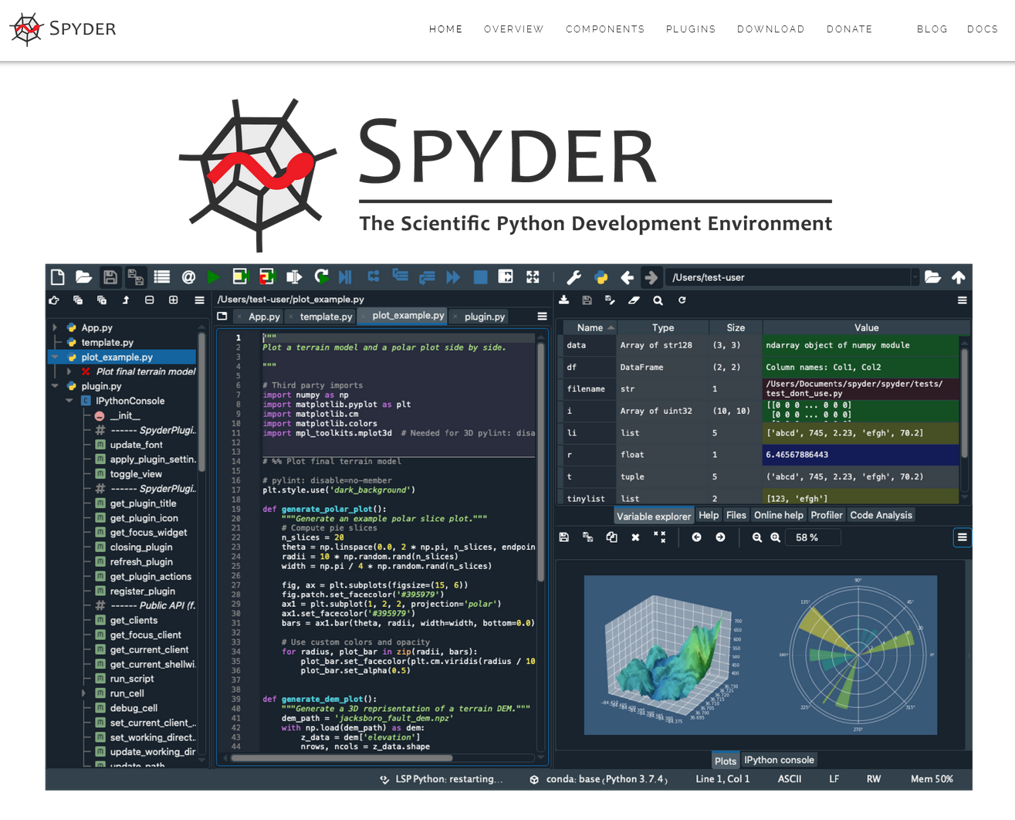Select the IPython console tab
Screen dimensions: 1015x820
tap(779, 760)
